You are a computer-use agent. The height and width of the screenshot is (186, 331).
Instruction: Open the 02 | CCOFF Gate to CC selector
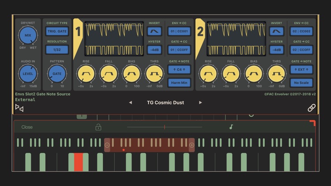[x=301, y=50]
